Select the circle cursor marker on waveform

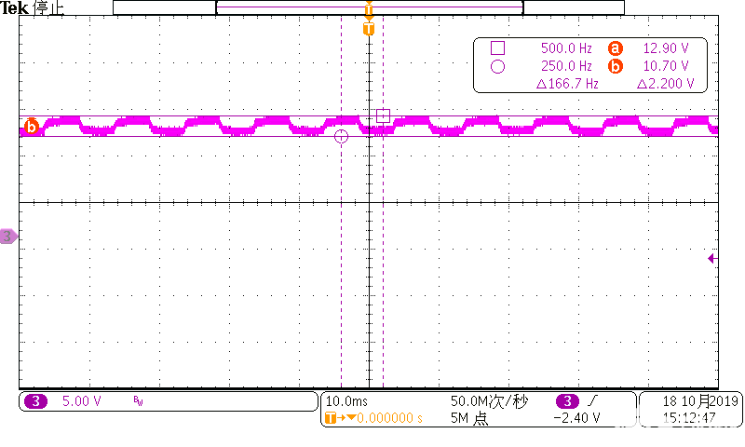[341, 137]
